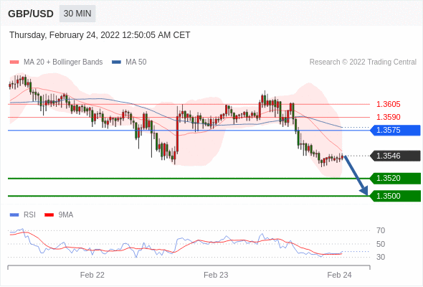Click the blue MA 50 legend swatch
This screenshot has width=423, height=287.
coord(116,62)
